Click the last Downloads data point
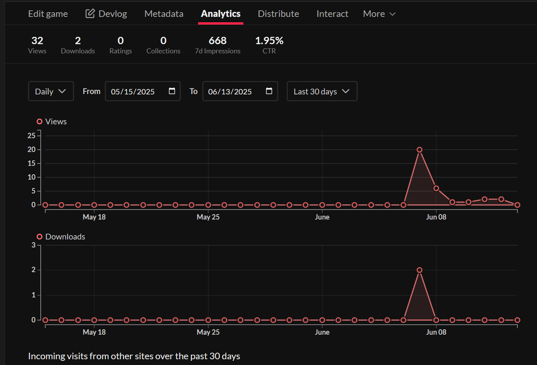 click(517, 320)
